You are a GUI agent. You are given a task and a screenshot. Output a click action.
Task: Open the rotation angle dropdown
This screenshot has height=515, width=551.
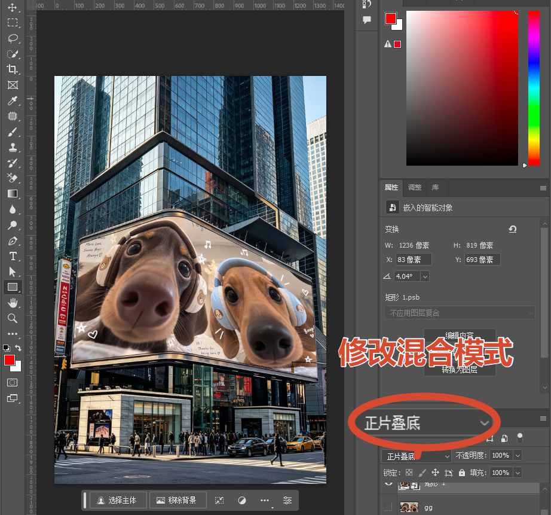coord(425,276)
